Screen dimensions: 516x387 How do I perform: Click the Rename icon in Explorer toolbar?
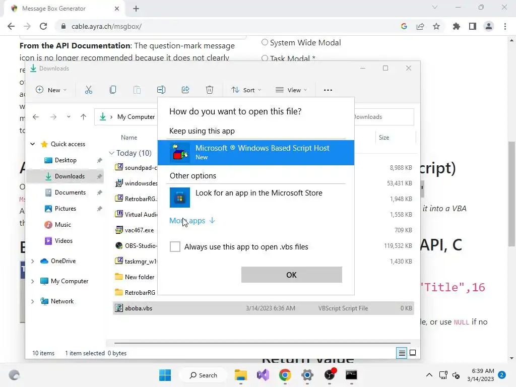point(161,90)
